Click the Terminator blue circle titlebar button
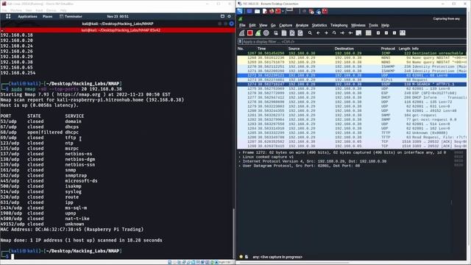 point(232,24)
